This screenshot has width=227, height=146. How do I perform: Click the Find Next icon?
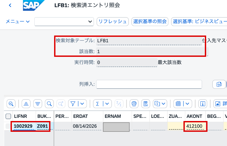point(61,104)
